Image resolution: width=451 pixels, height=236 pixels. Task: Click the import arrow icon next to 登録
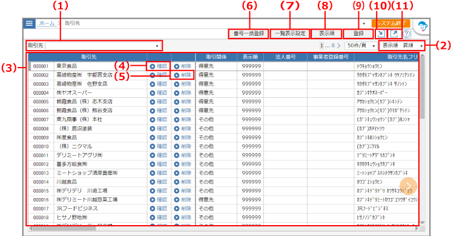381,34
